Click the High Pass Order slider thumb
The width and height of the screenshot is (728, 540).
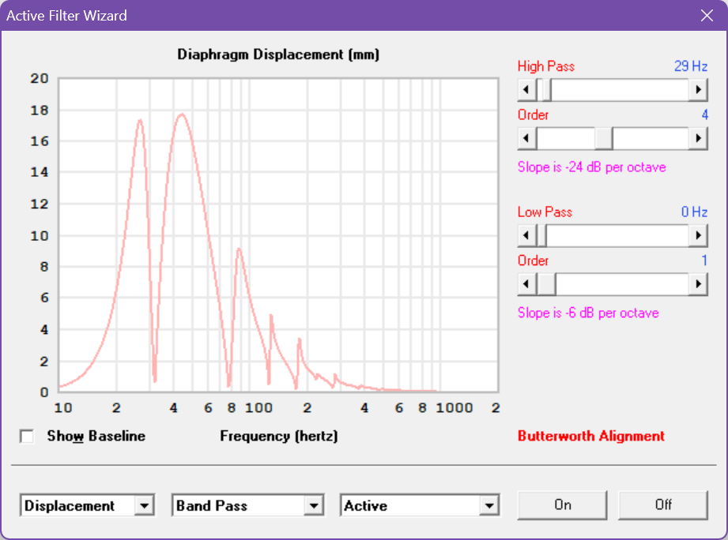604,138
